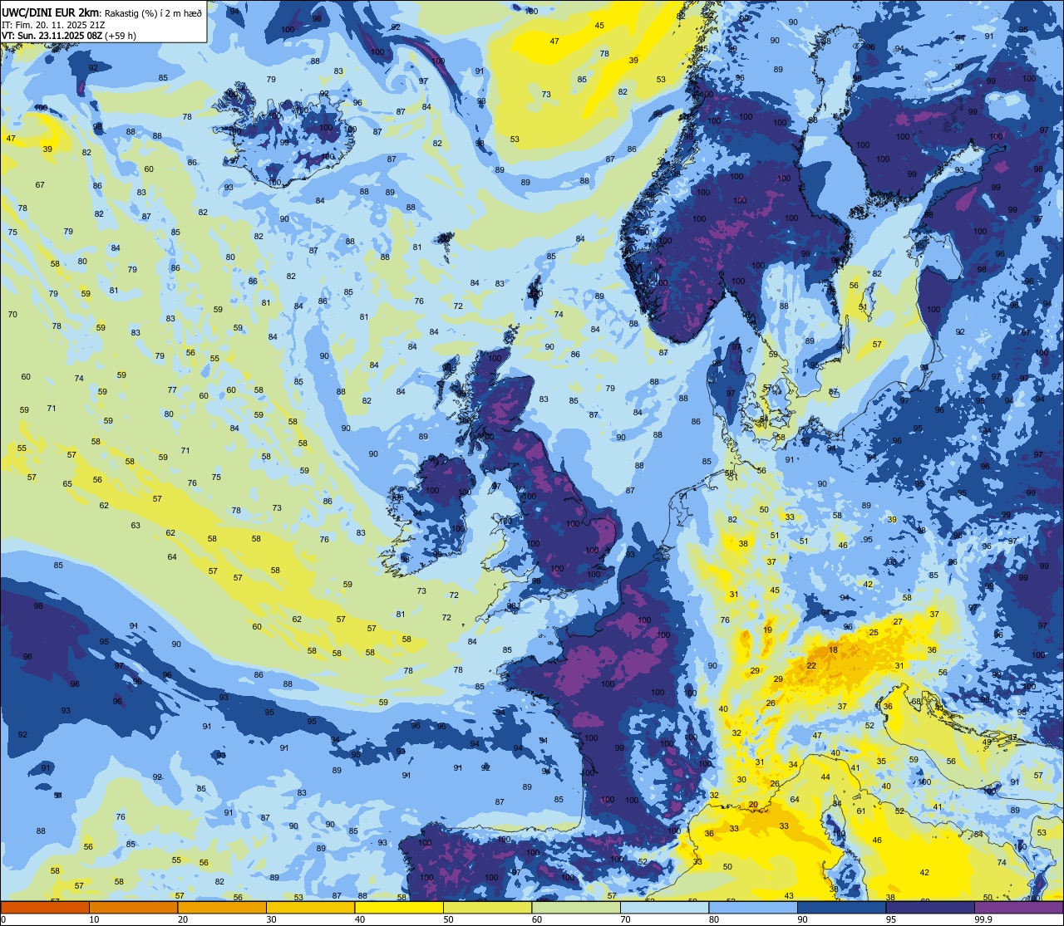This screenshot has width=1064, height=926.
Task: Click the humidity value 25 on the map
Action: pos(874,633)
